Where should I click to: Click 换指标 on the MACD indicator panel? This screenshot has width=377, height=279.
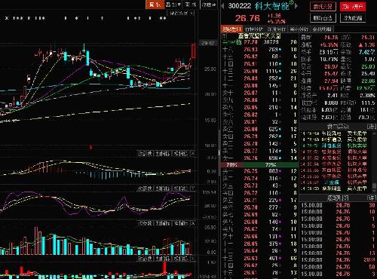click(180, 153)
